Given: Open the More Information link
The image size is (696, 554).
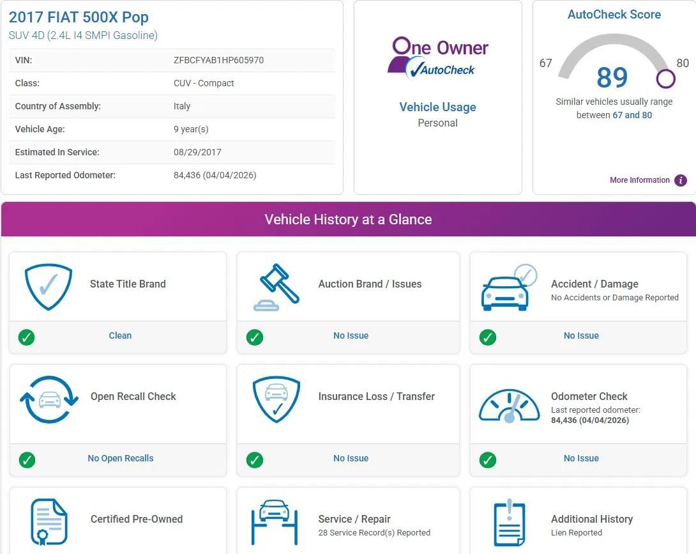Looking at the screenshot, I should tap(639, 180).
